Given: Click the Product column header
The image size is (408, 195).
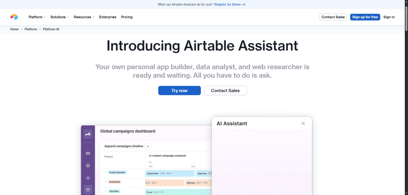Looking at the screenshot, I should pyautogui.click(x=108, y=156).
